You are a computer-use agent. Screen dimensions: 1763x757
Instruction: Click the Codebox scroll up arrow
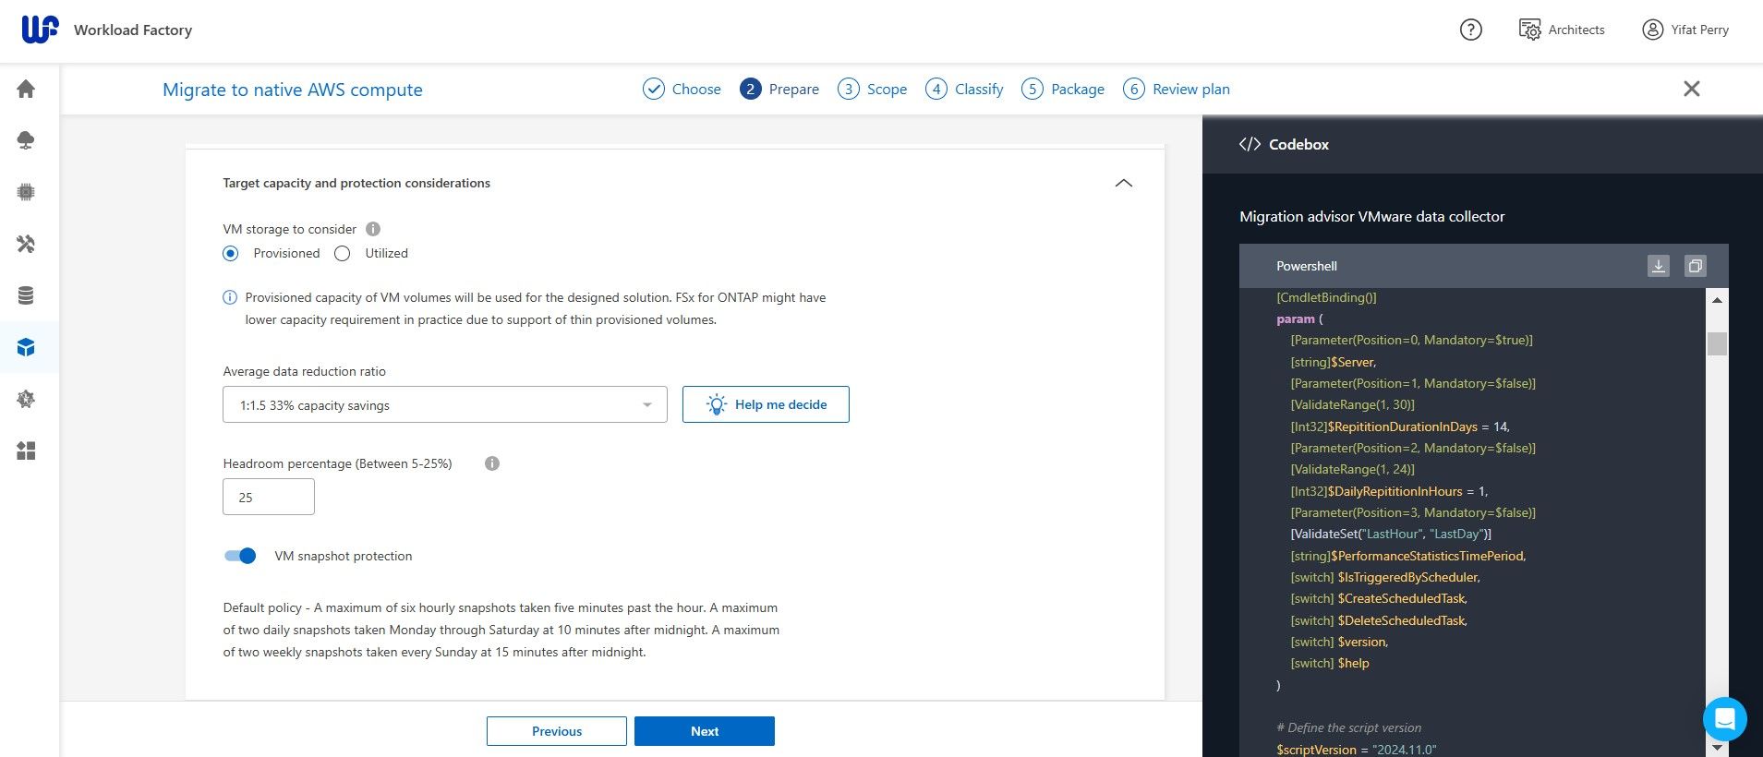click(x=1717, y=300)
